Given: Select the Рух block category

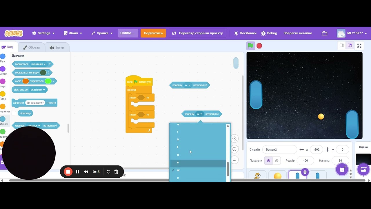Looking at the screenshot, I should [3, 58].
